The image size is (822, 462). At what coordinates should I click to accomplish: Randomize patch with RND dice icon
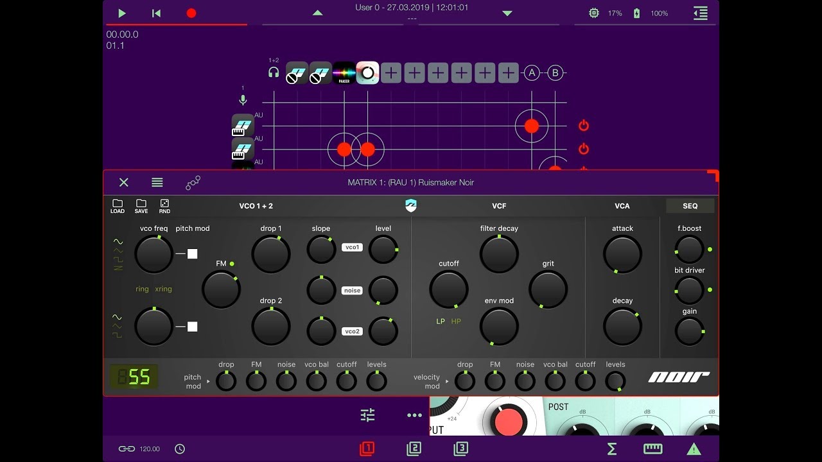tap(164, 206)
